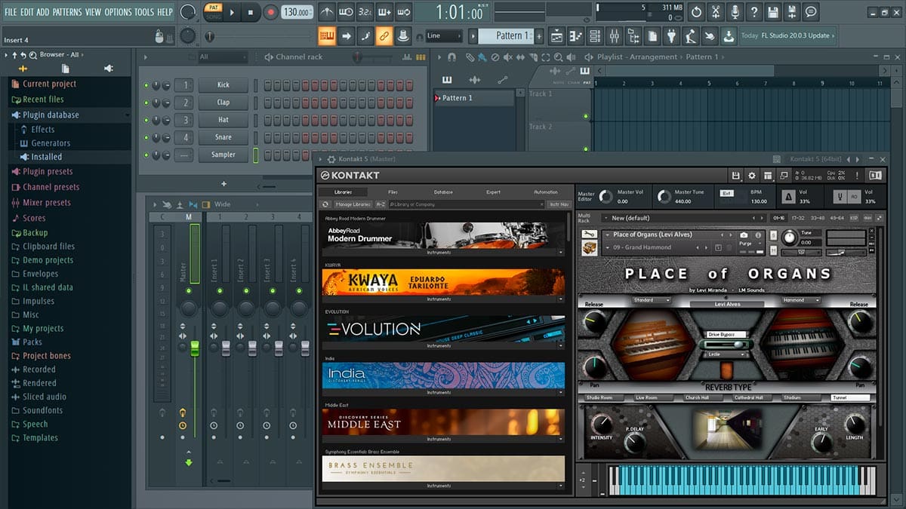
Task: Activate first step of Clap row
Action: click(x=267, y=103)
